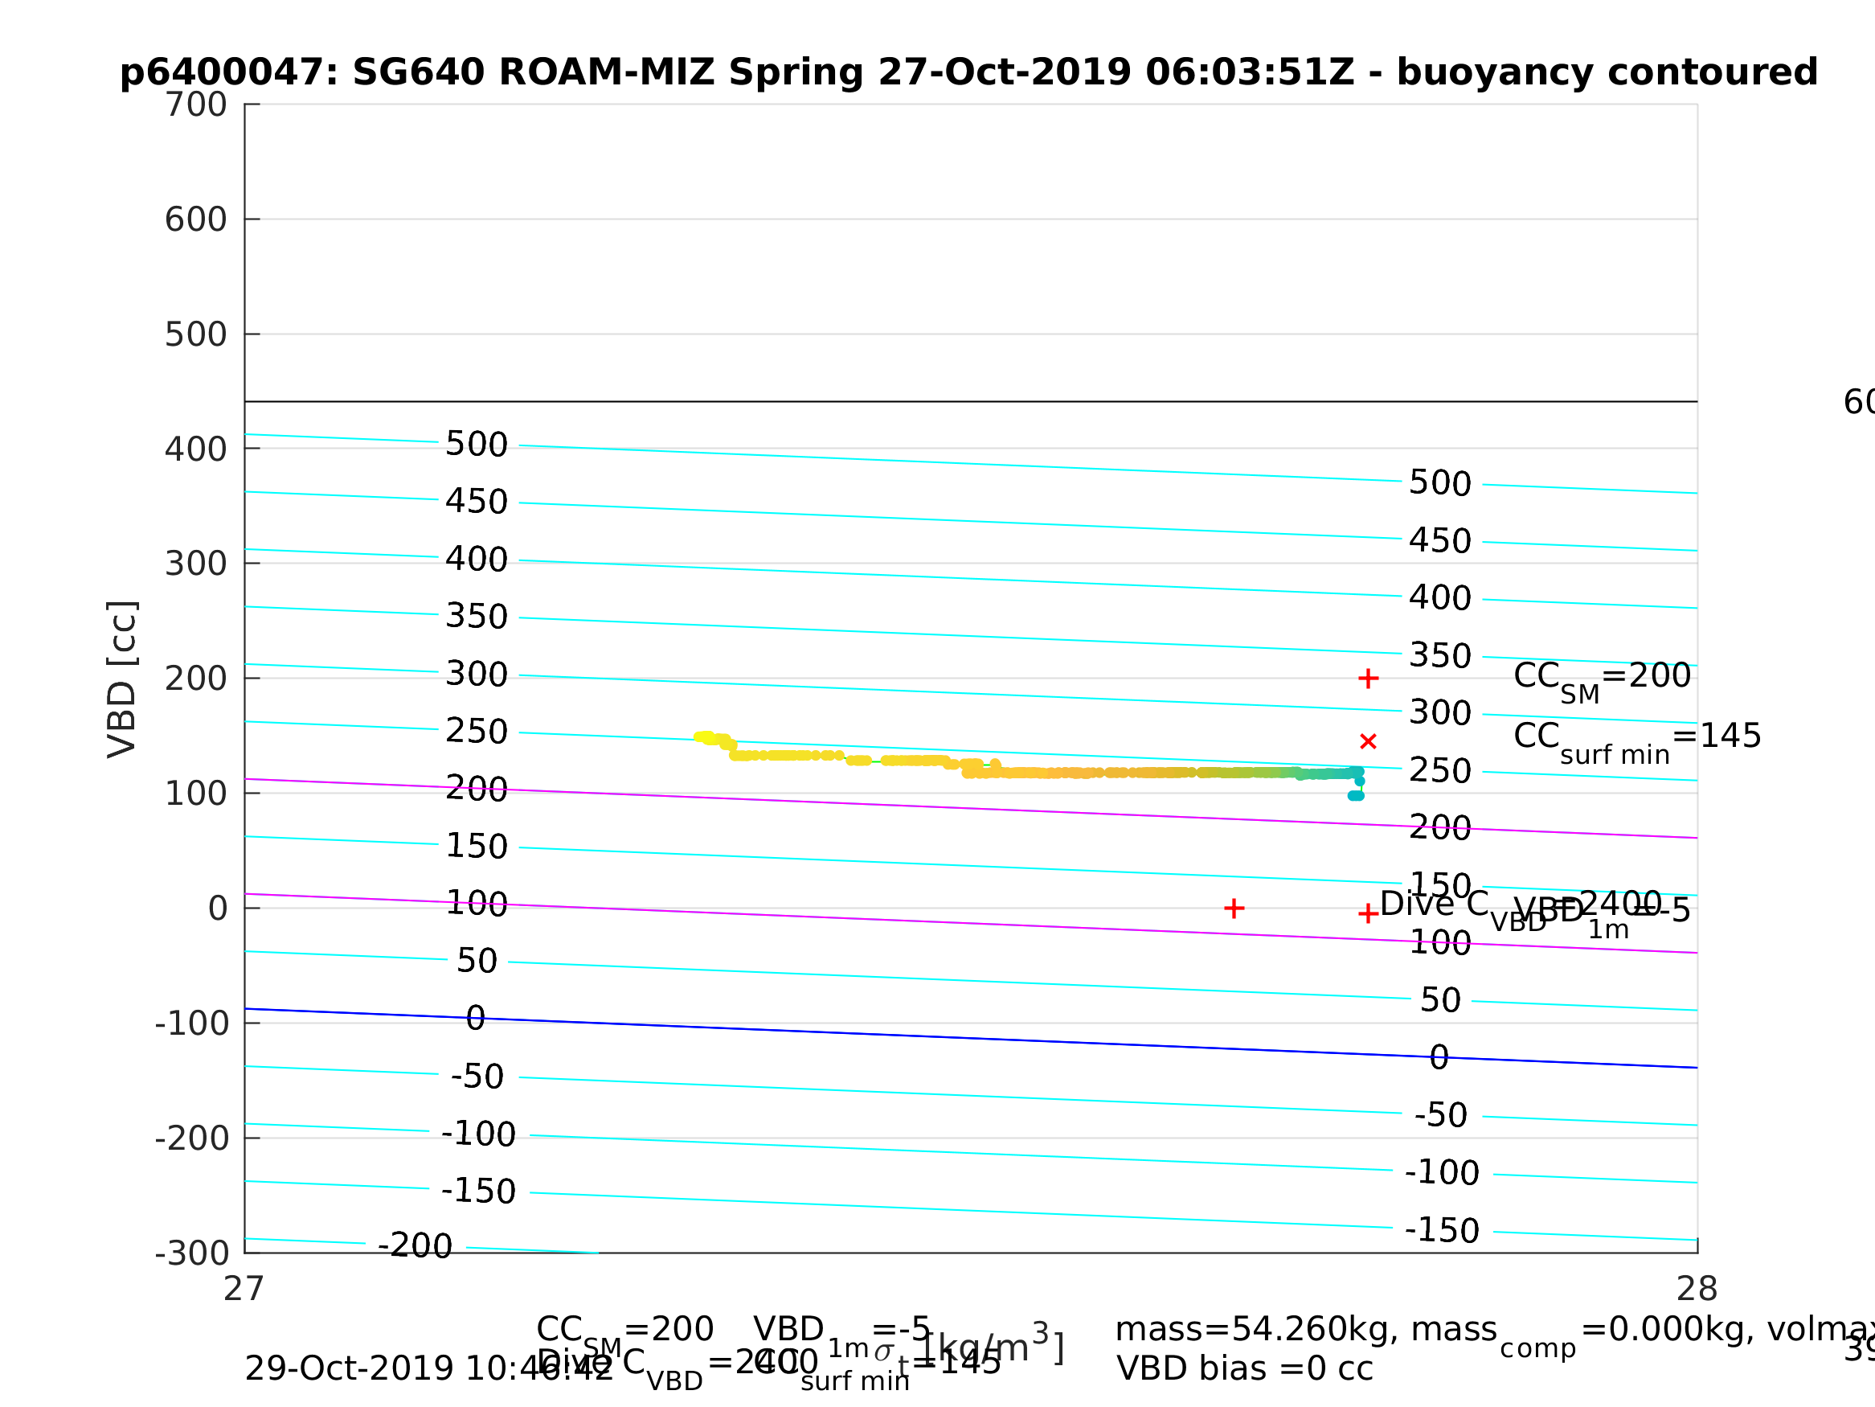The height and width of the screenshot is (1407, 1875).
Task: Click the right-side '500' cyan contour label
Action: tap(1440, 483)
